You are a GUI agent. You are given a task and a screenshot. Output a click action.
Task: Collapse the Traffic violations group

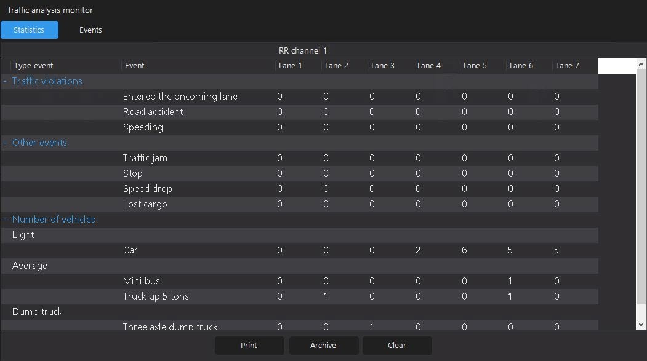pos(5,81)
